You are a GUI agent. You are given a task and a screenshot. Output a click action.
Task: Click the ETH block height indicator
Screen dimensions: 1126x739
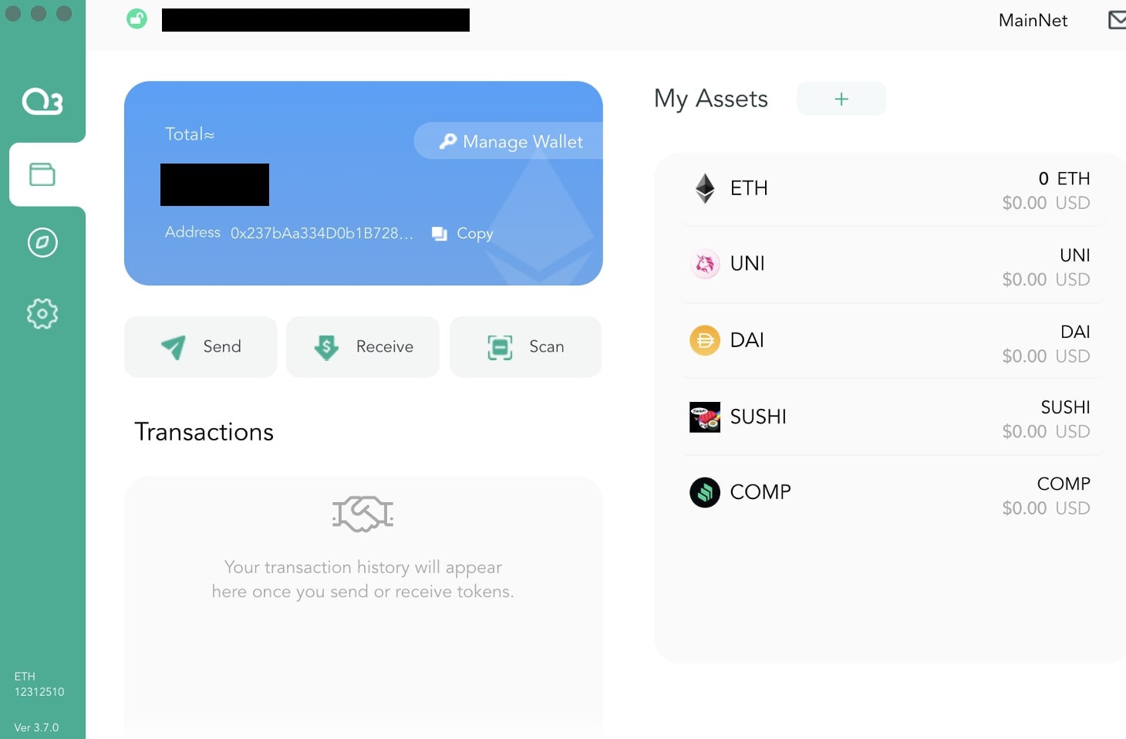coord(39,684)
